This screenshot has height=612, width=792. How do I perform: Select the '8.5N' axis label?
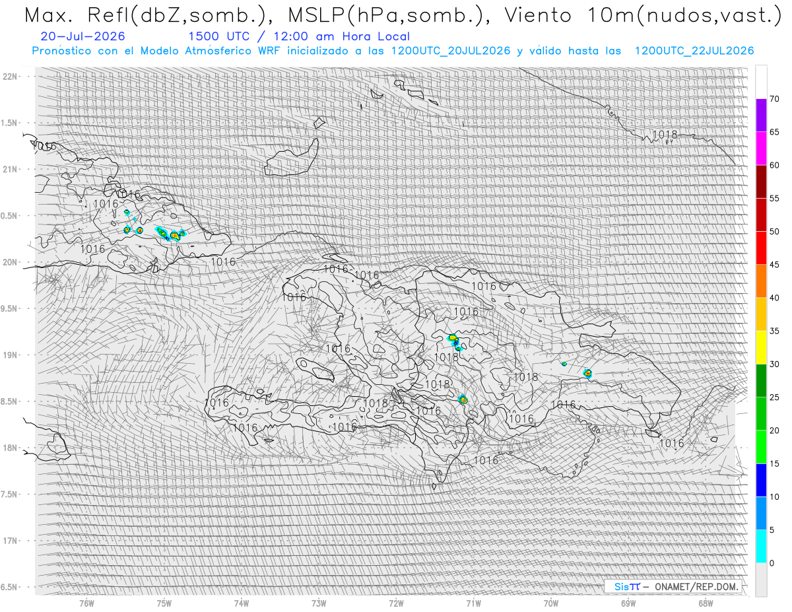(10, 401)
